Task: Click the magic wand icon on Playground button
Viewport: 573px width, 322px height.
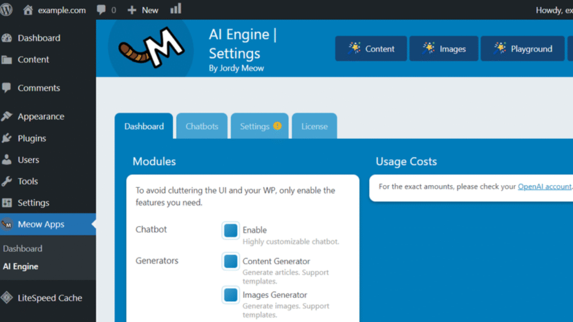Action: click(500, 48)
